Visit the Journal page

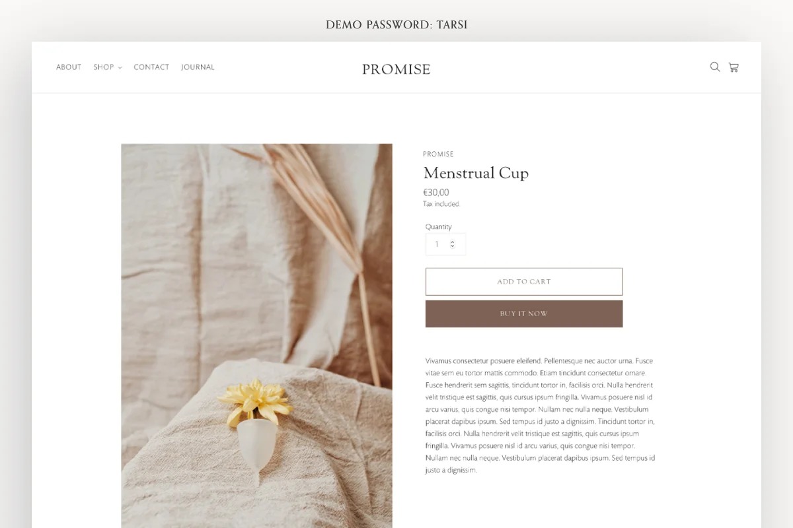(x=198, y=67)
